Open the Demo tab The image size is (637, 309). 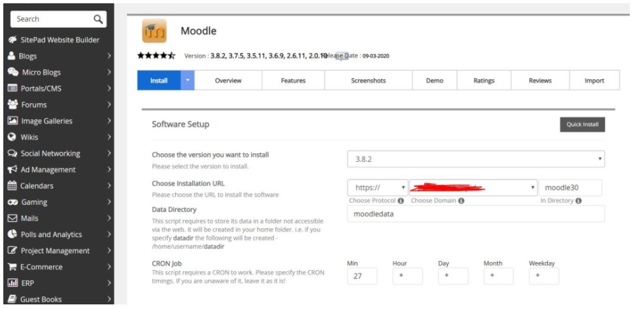[x=435, y=81]
